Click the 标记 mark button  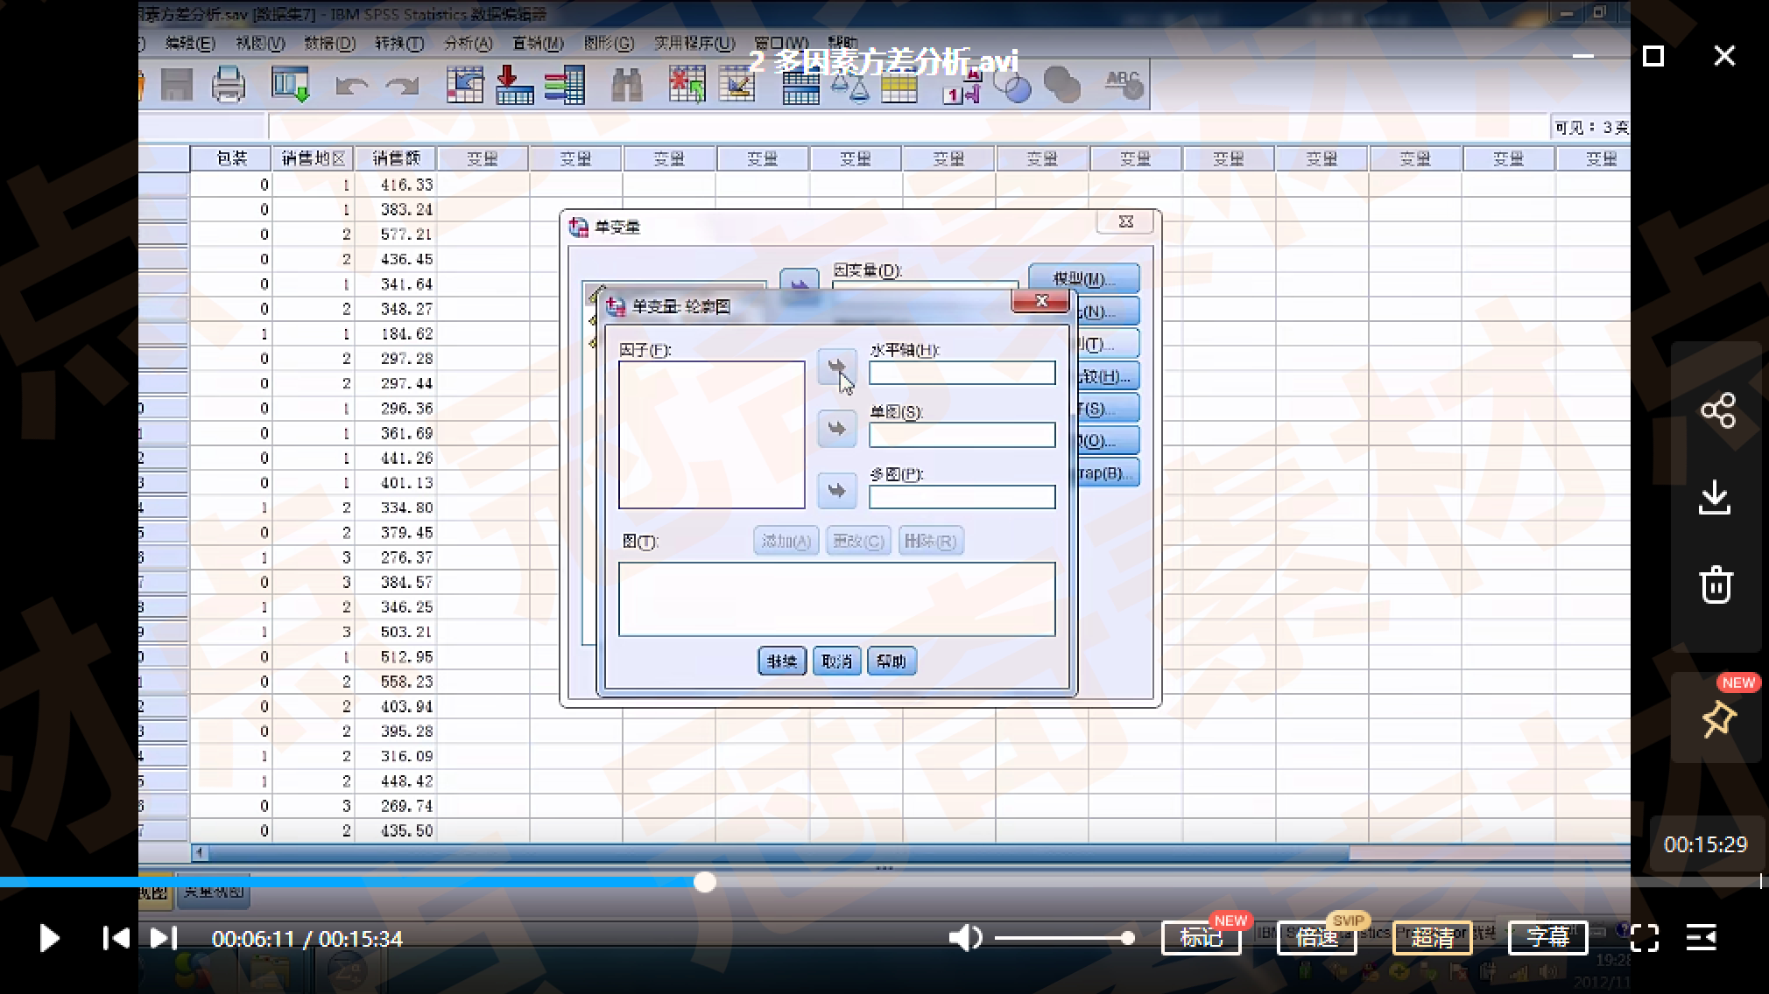pyautogui.click(x=1201, y=938)
